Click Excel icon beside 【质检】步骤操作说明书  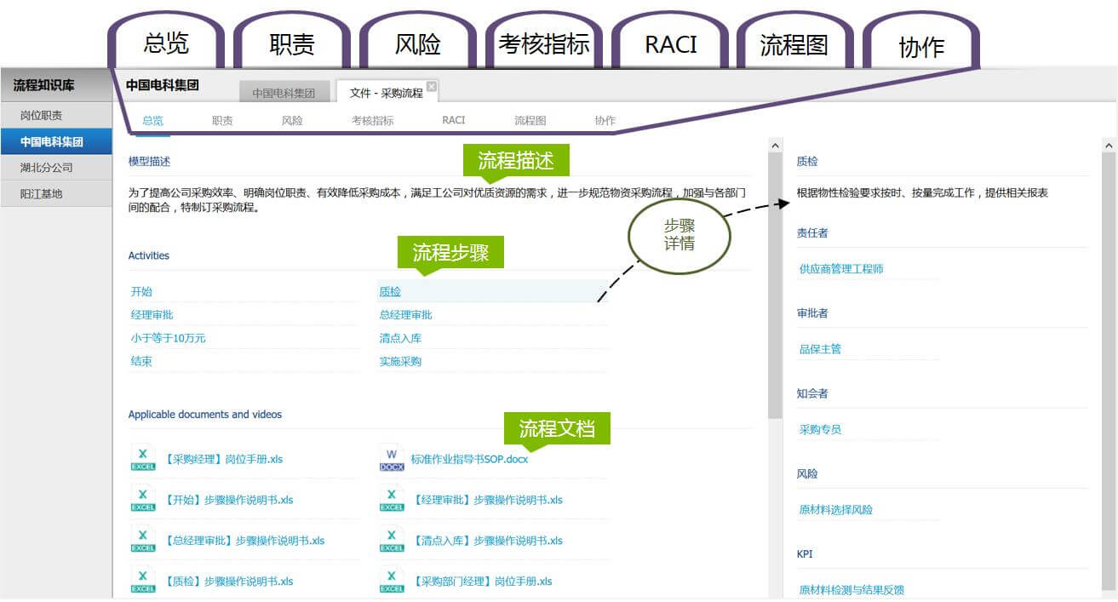tap(142, 580)
